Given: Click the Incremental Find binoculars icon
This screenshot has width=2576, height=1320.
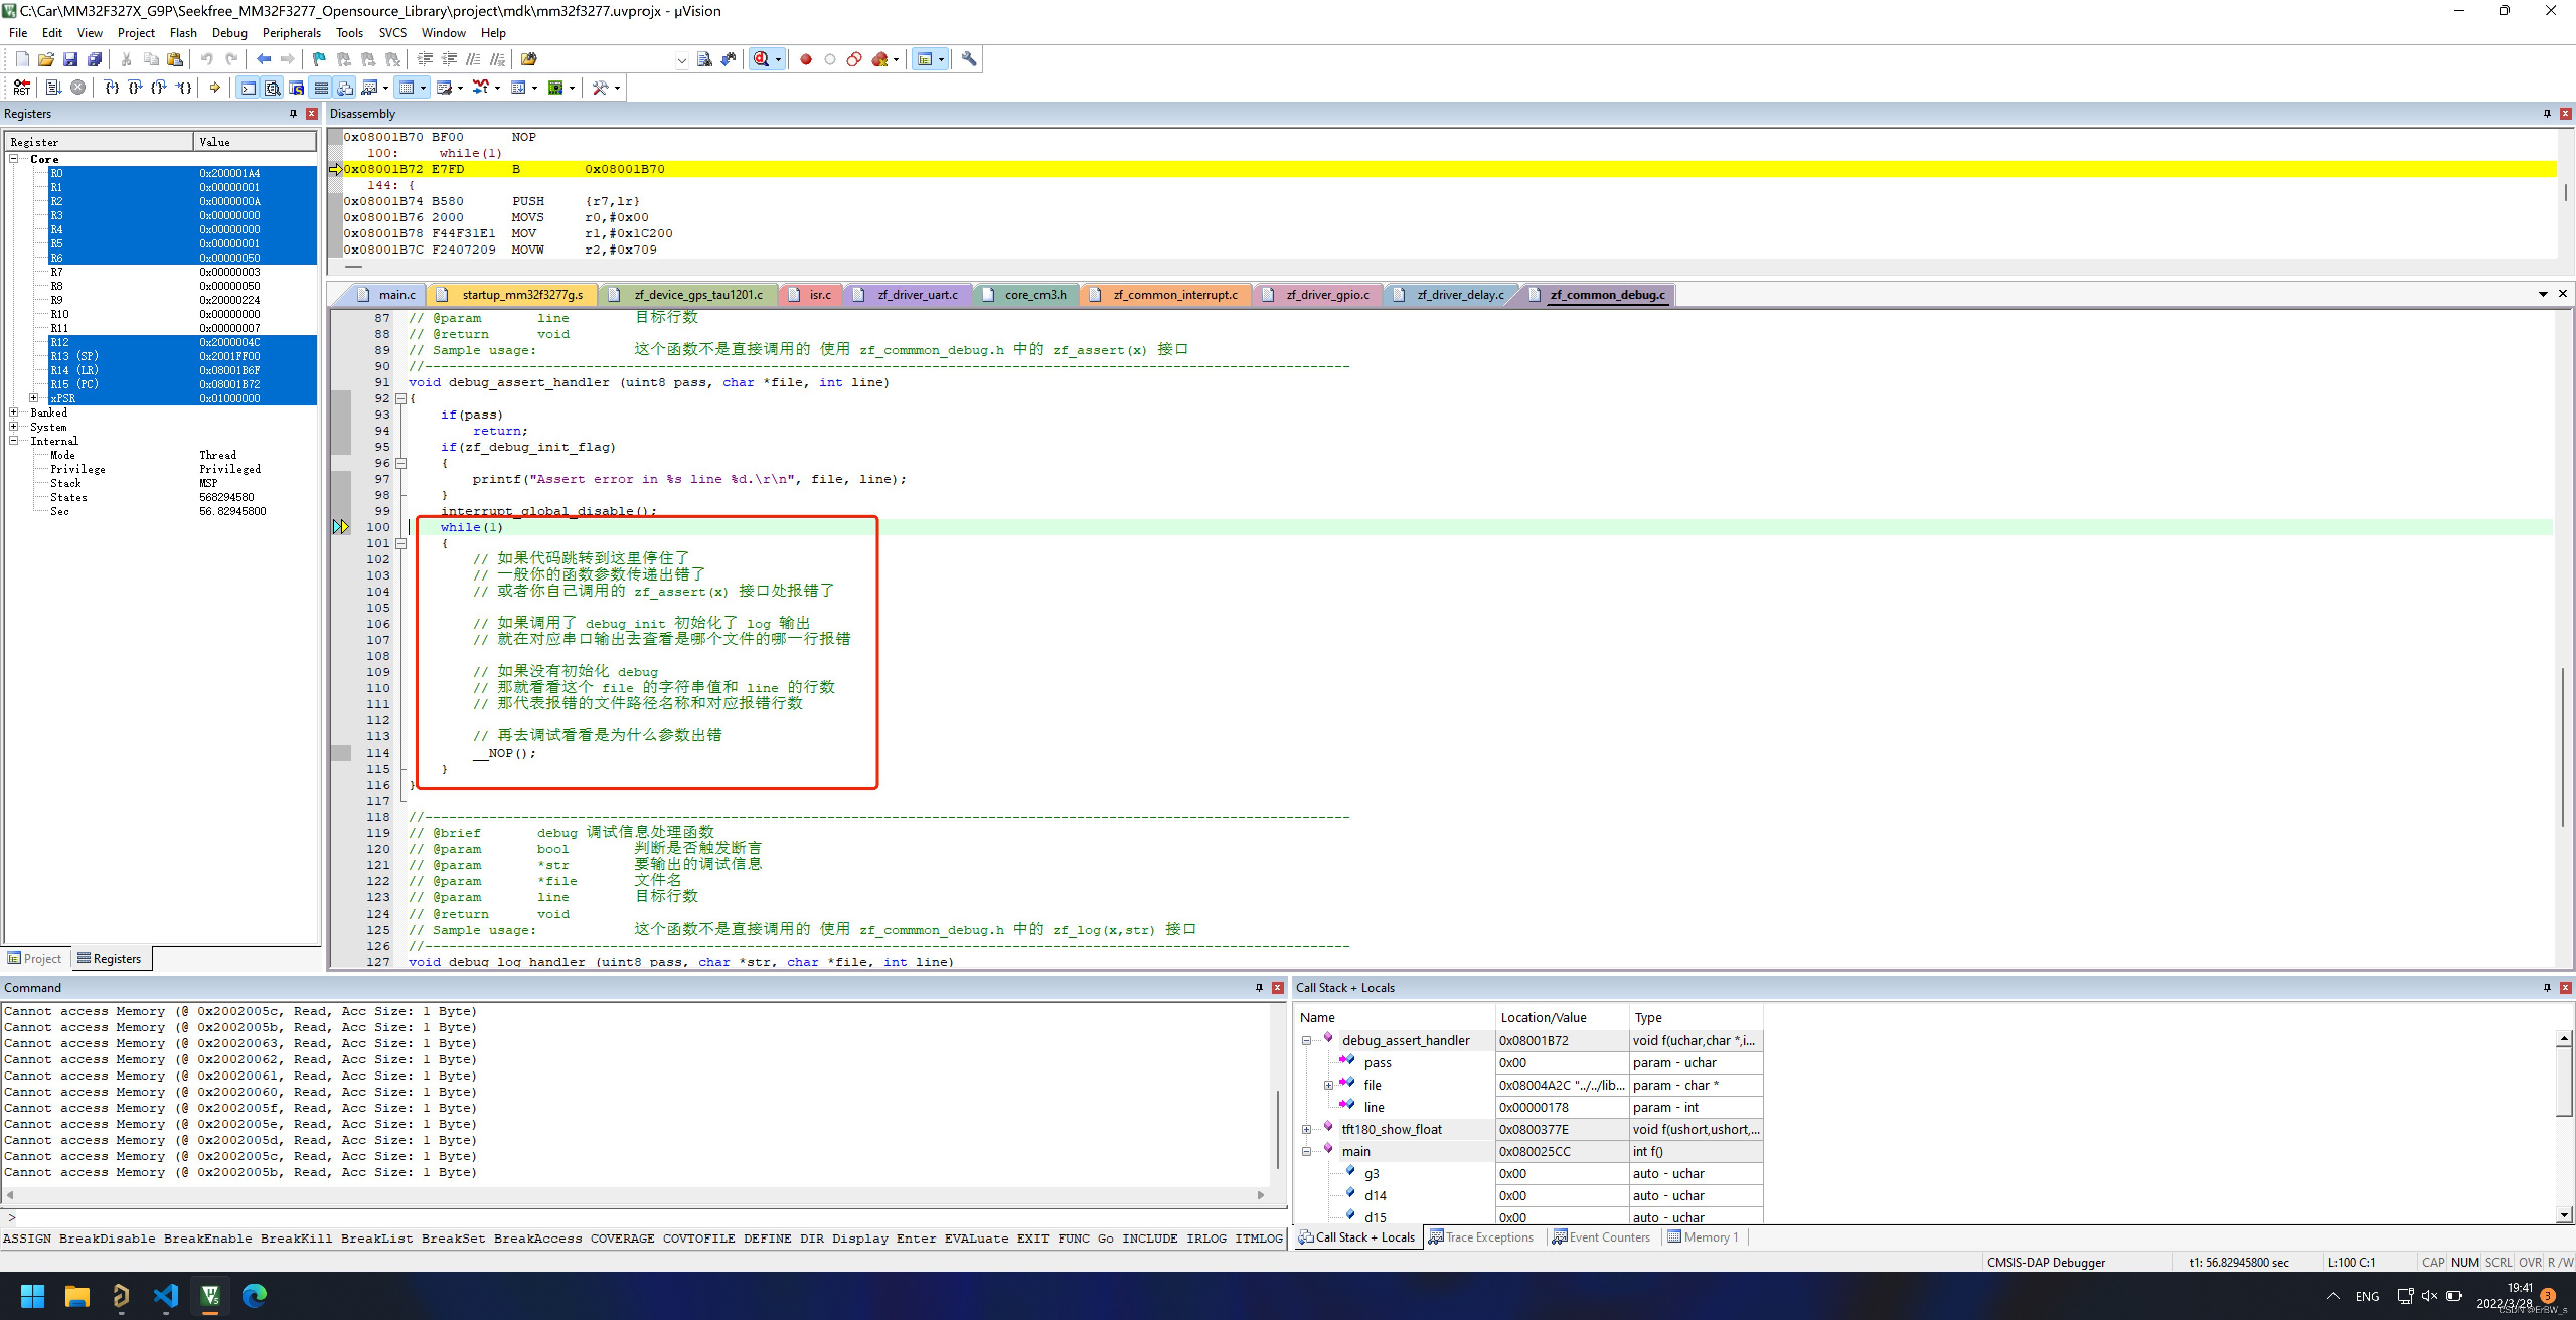Looking at the screenshot, I should pyautogui.click(x=729, y=59).
